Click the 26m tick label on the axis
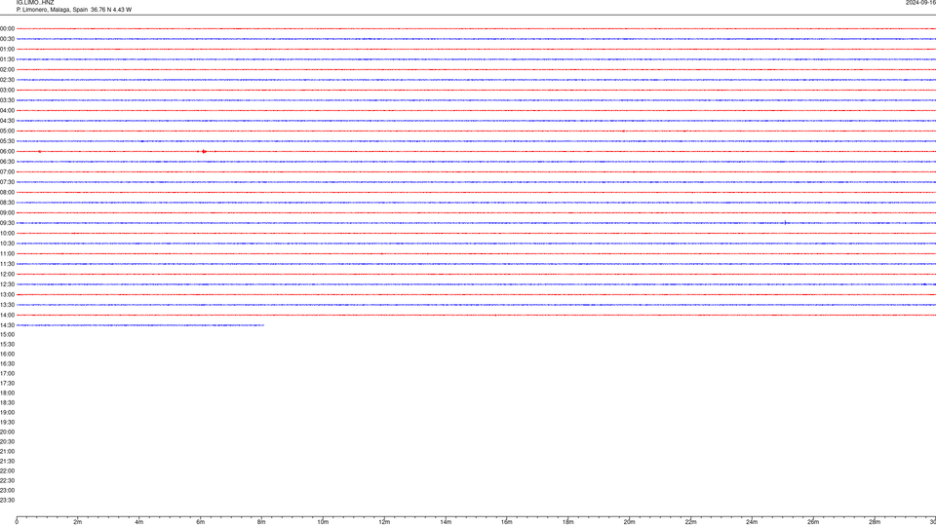 point(813,522)
